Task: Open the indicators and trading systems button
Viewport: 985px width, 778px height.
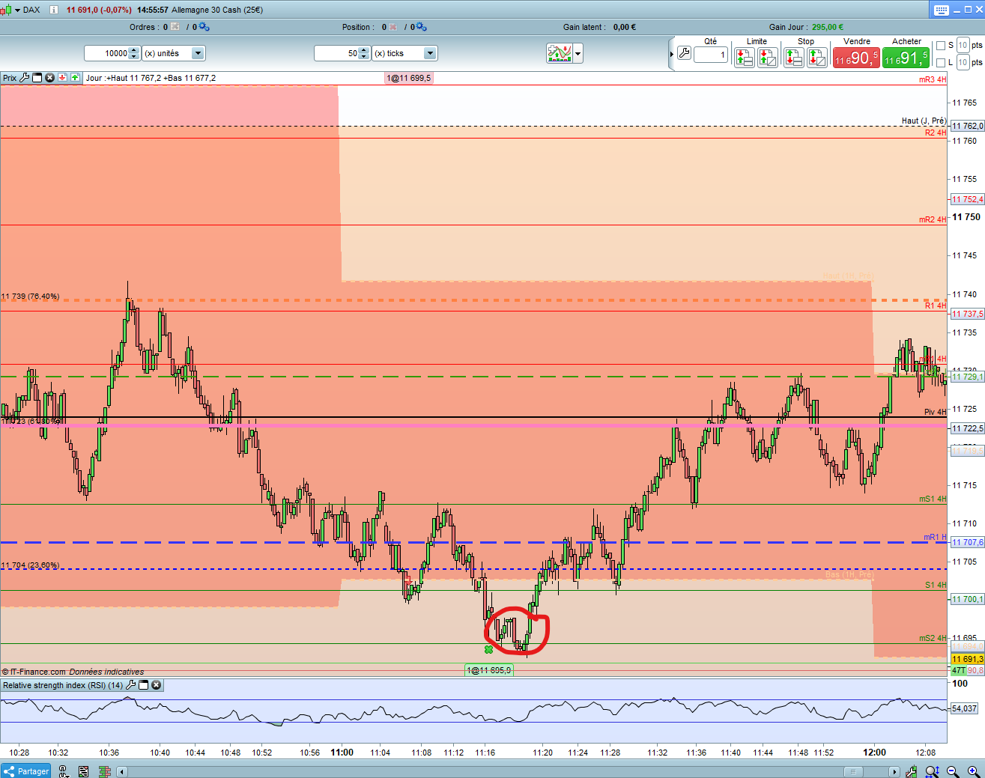Action: (x=560, y=53)
